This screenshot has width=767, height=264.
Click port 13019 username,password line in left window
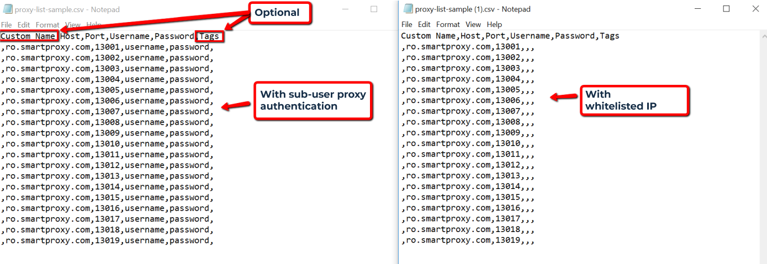pos(107,241)
